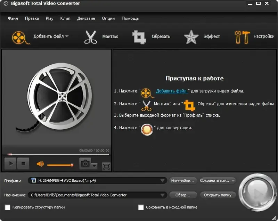
Task: Open the Обрезать crop tool
Action: pyautogui.click(x=139, y=36)
